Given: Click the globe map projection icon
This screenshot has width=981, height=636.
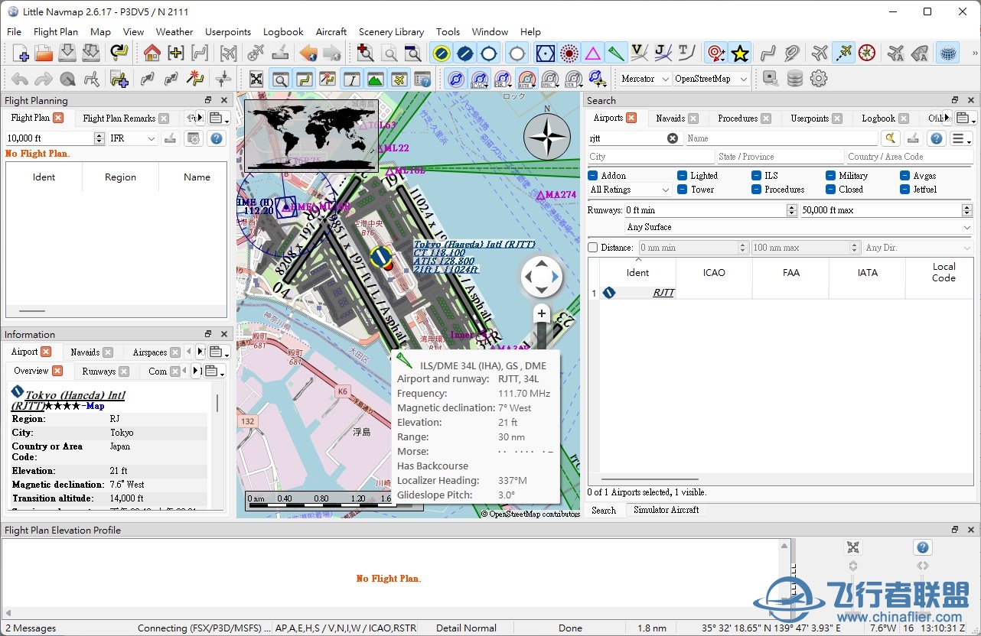Looking at the screenshot, I should (947, 53).
